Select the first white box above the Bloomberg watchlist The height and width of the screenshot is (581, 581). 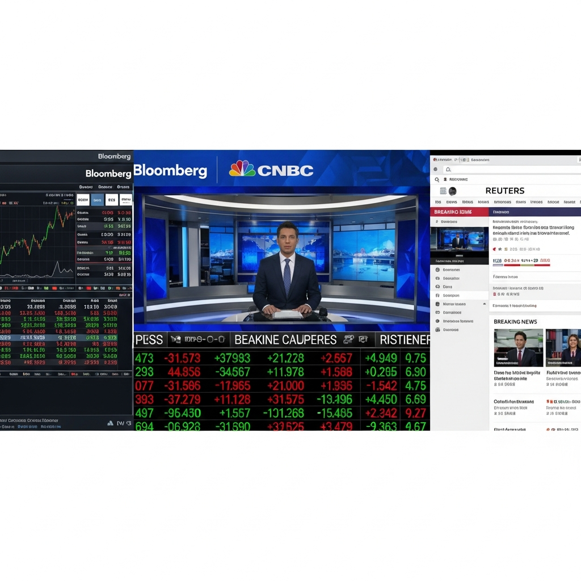tap(83, 200)
